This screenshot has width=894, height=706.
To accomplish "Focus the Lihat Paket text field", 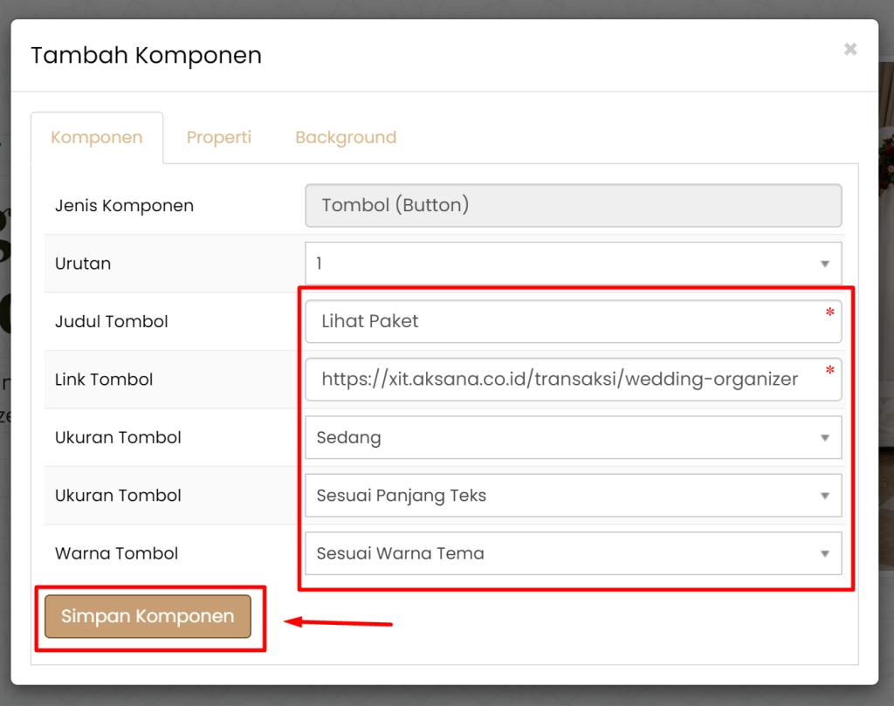I will [559, 322].
